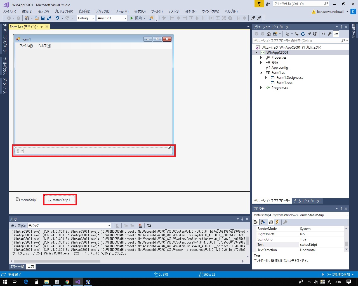Toggle Categorized view in Properties panel
The height and width of the screenshot is (286, 358).
256,222
